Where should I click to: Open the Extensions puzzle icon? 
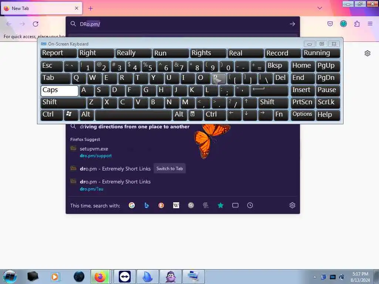[357, 24]
